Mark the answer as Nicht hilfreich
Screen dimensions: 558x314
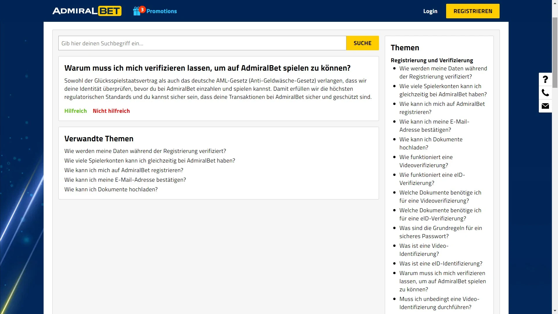pyautogui.click(x=111, y=111)
